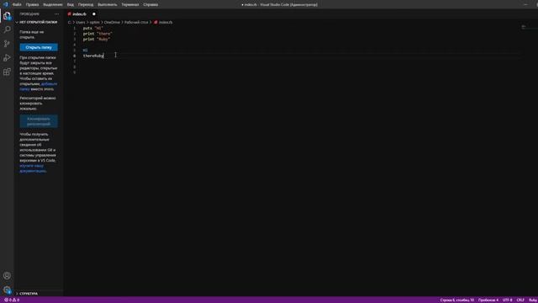Click the UTF-8 encoding status
Viewport: 538px width, 303px height.
click(507, 300)
